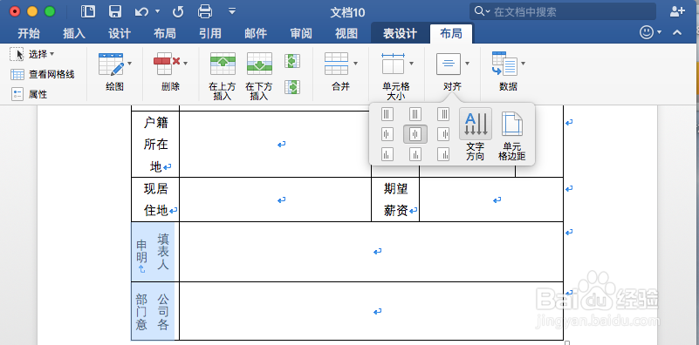Open table 属性
This screenshot has height=345, width=699.
pyautogui.click(x=29, y=94)
